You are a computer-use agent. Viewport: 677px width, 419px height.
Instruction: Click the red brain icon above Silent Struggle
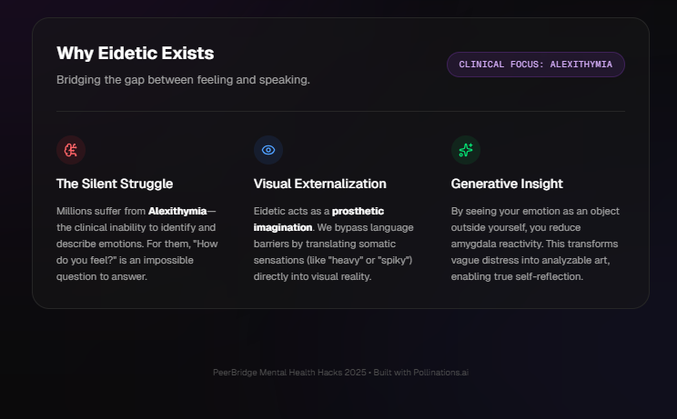point(70,150)
